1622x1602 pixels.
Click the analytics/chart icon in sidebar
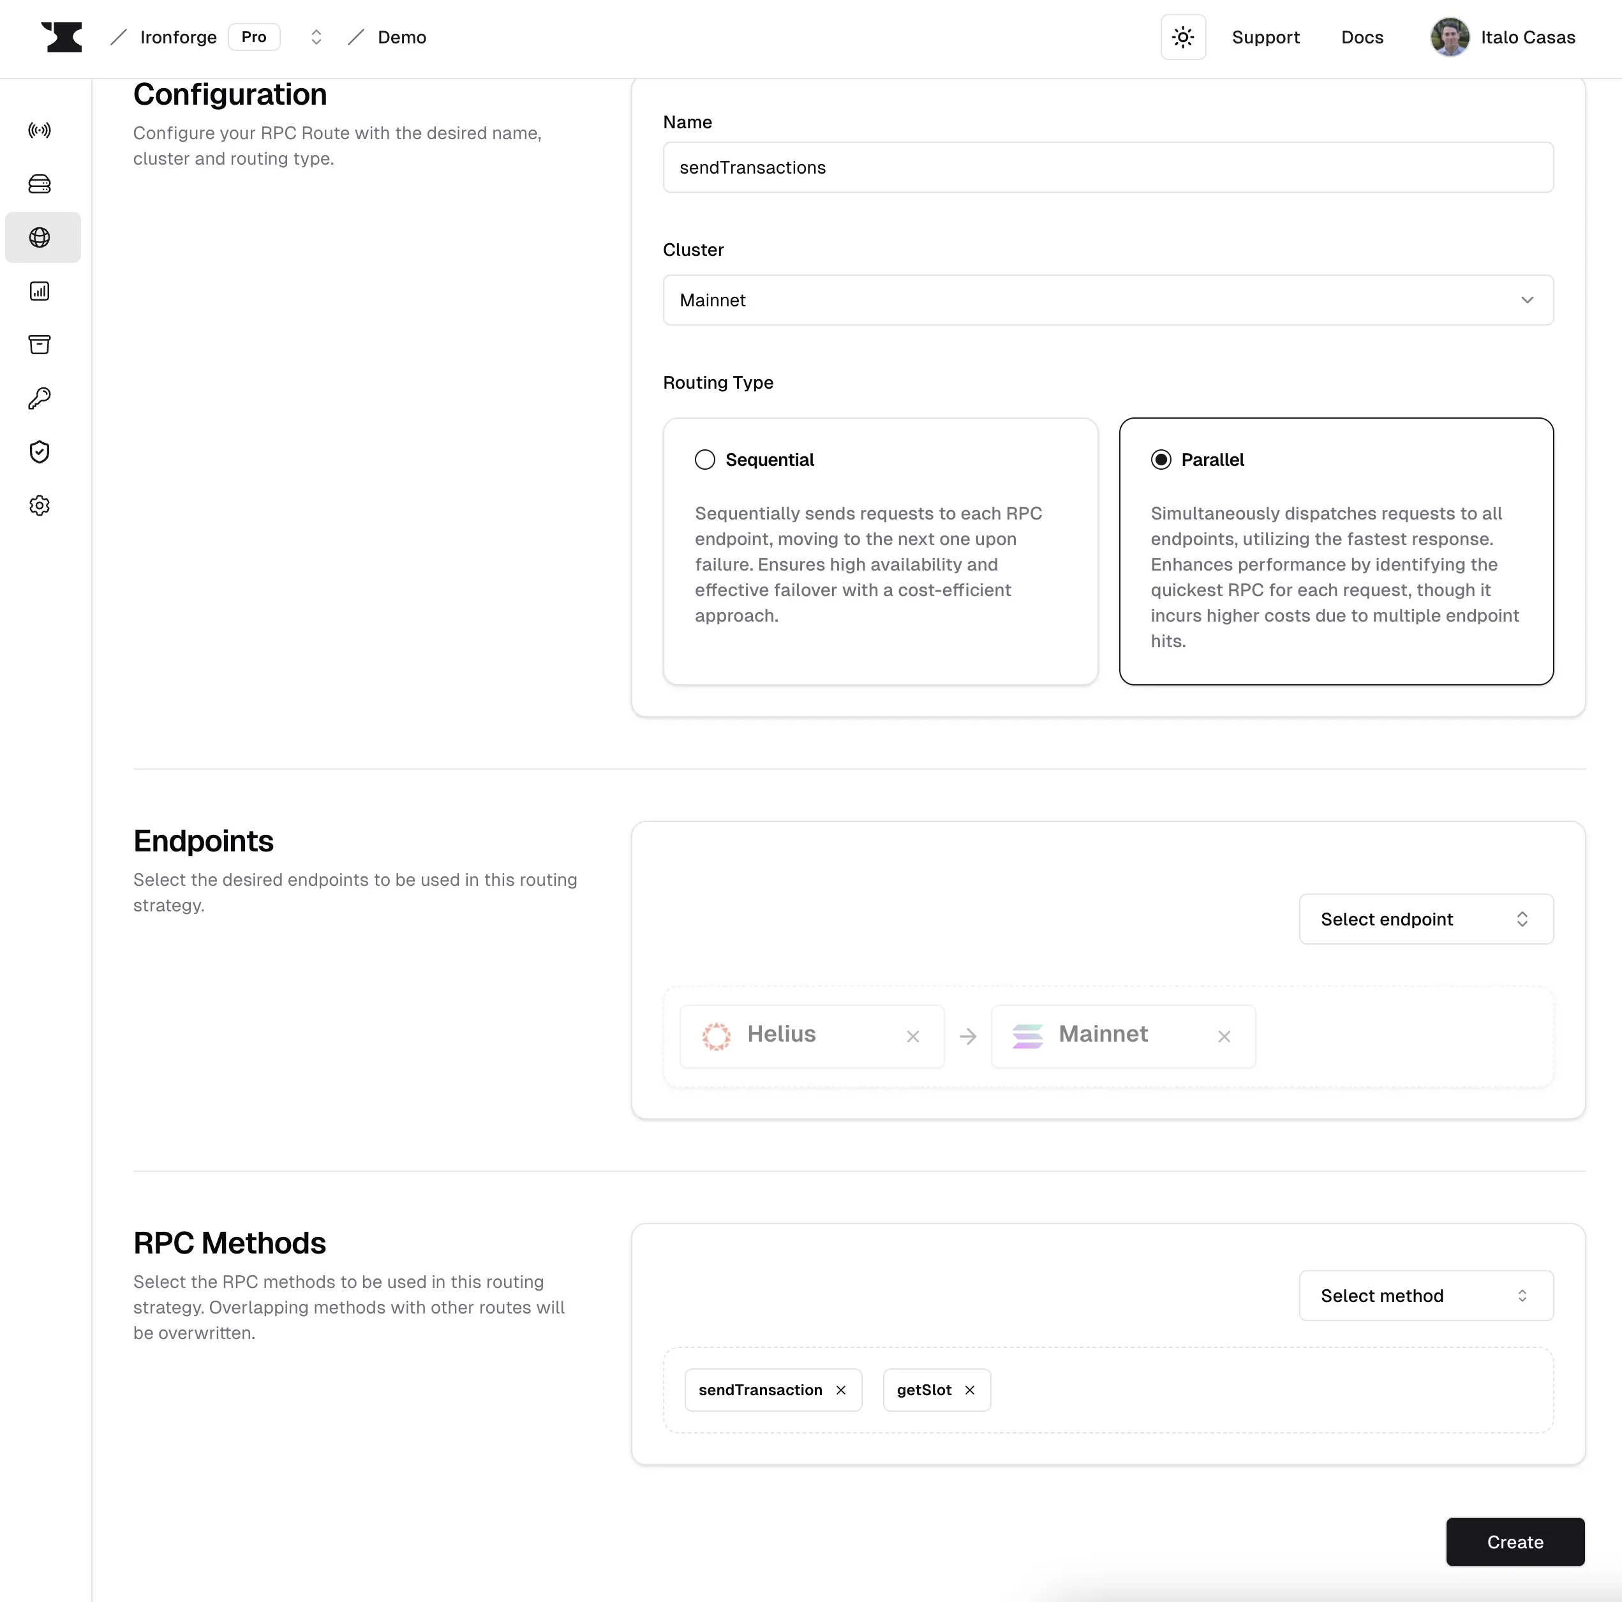click(x=40, y=290)
